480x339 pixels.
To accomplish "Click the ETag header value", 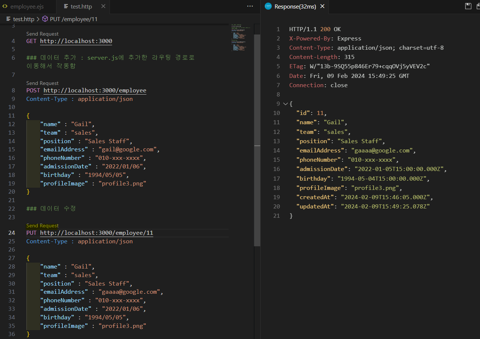I will click(370, 66).
